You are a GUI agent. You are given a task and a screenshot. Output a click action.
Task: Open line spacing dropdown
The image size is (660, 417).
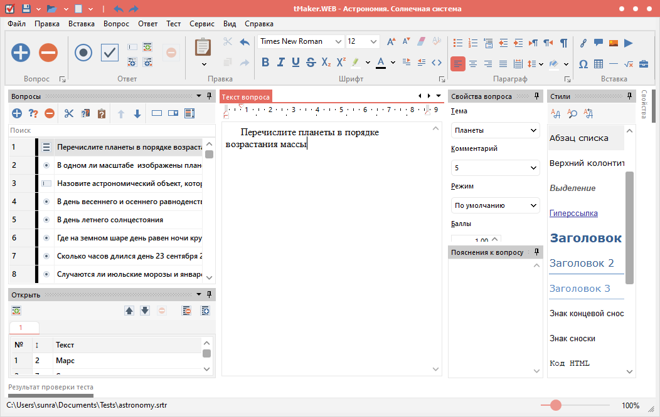(x=541, y=64)
